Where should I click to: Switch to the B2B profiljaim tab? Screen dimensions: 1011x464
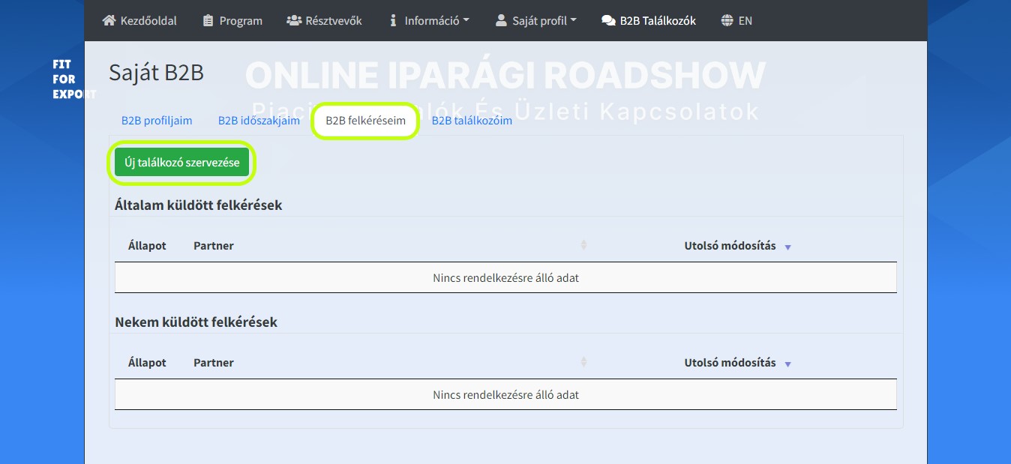[157, 121]
